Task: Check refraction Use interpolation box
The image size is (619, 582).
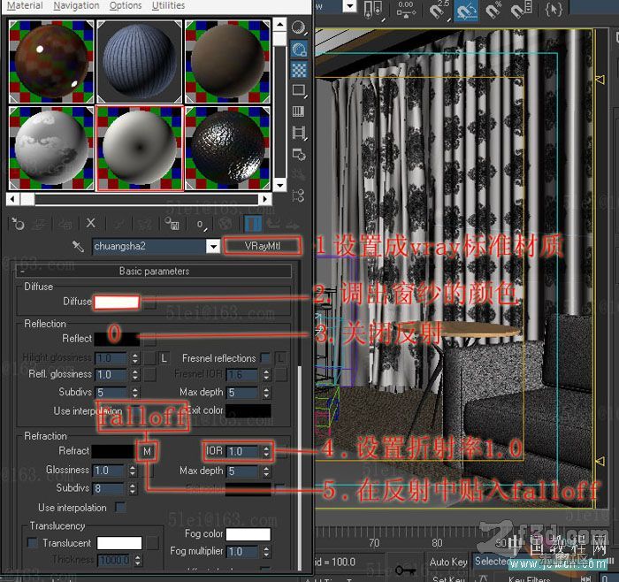Action: [x=120, y=508]
